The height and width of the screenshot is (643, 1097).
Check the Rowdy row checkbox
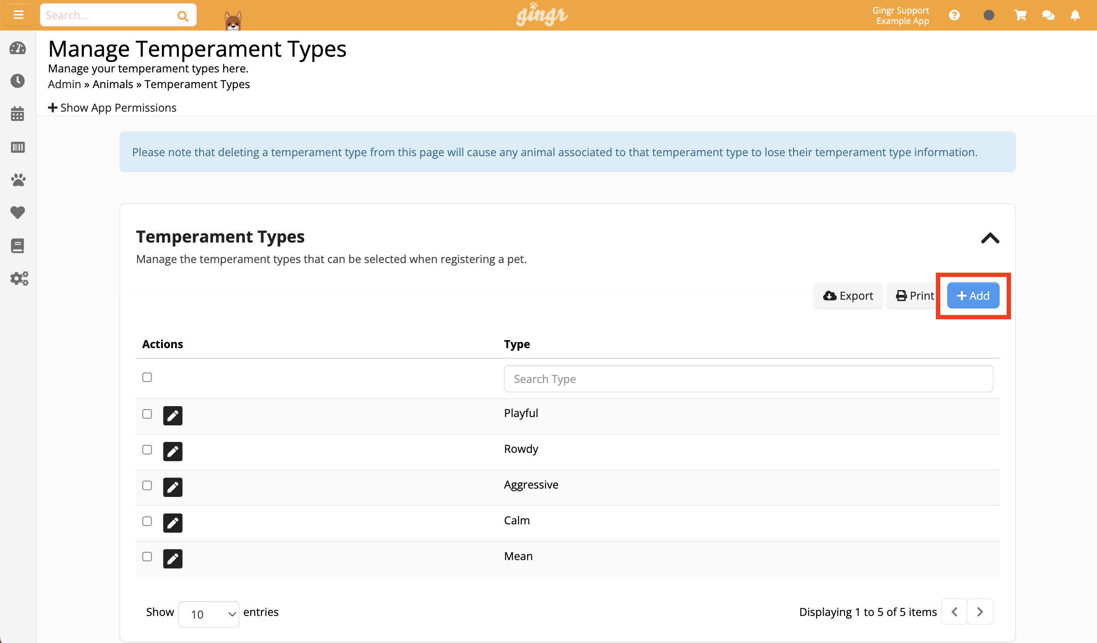[x=147, y=450]
